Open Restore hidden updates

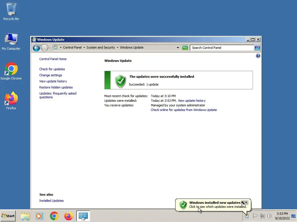pyautogui.click(x=56, y=87)
